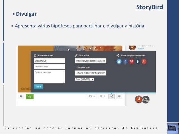
Task: Click the StoryBird slide title
Action: (x=150, y=7)
